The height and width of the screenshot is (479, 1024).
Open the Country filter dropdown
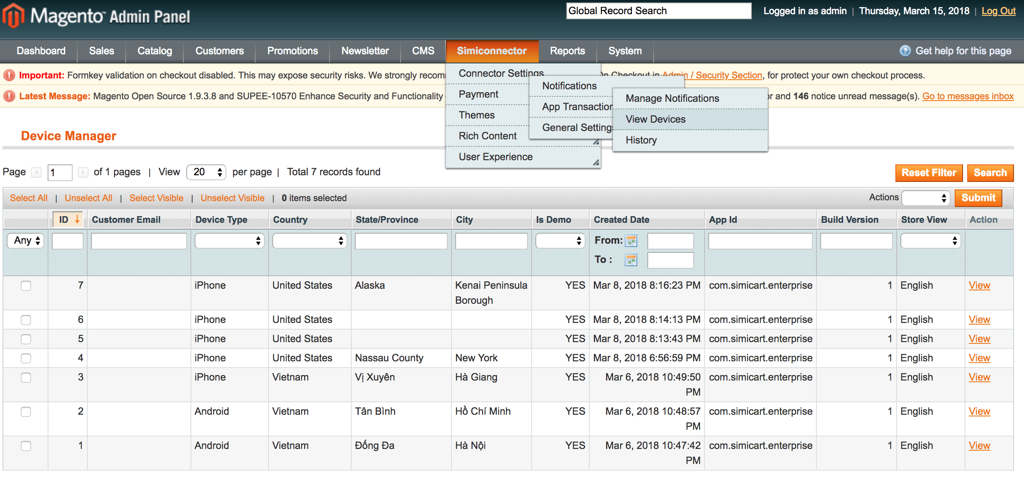[x=309, y=241]
